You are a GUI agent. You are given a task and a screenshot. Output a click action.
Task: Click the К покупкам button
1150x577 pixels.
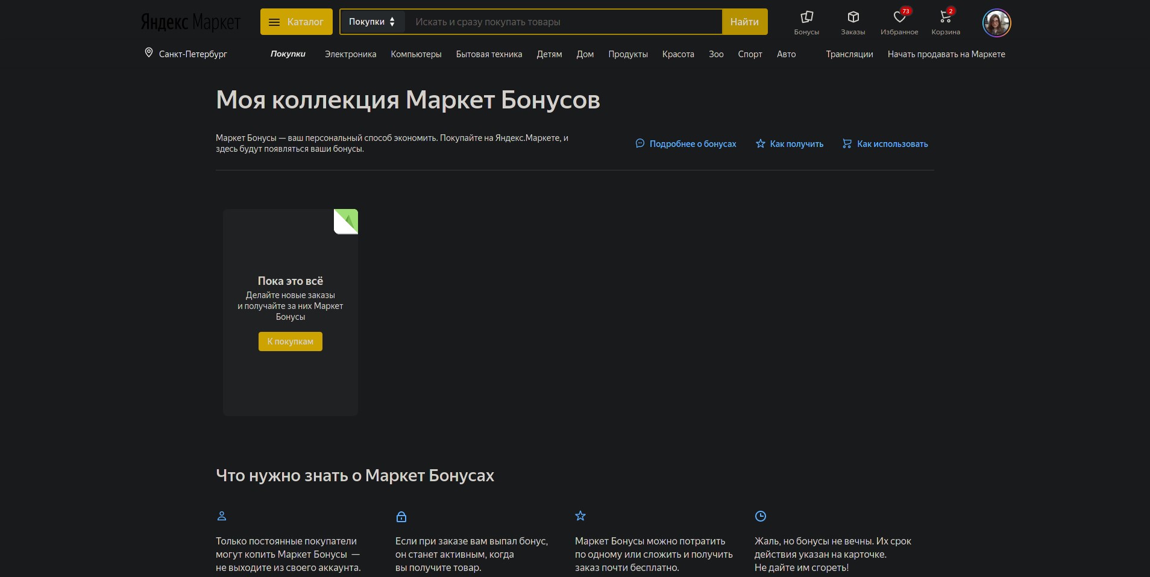coord(291,342)
